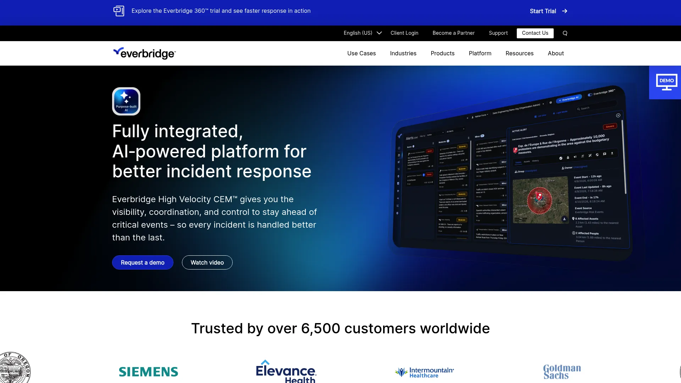The image size is (681, 383).
Task: Click the Intermountain Healthcare logo
Action: pyautogui.click(x=424, y=372)
